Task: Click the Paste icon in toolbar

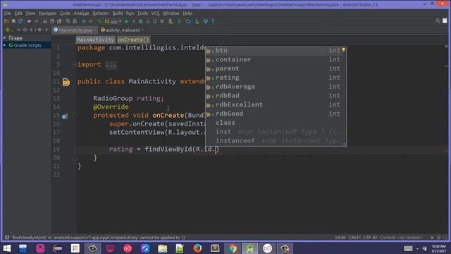Action: (x=59, y=21)
